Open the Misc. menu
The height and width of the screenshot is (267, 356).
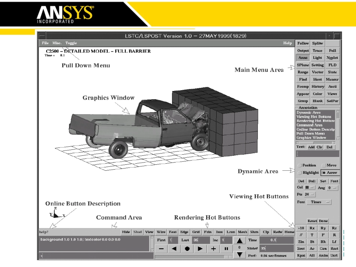57,43
